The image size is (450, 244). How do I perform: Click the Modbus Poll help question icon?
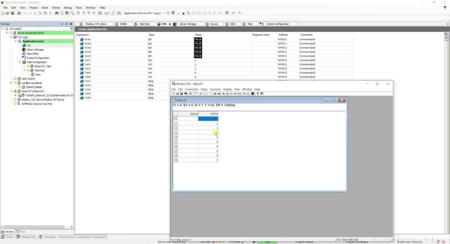258,94
